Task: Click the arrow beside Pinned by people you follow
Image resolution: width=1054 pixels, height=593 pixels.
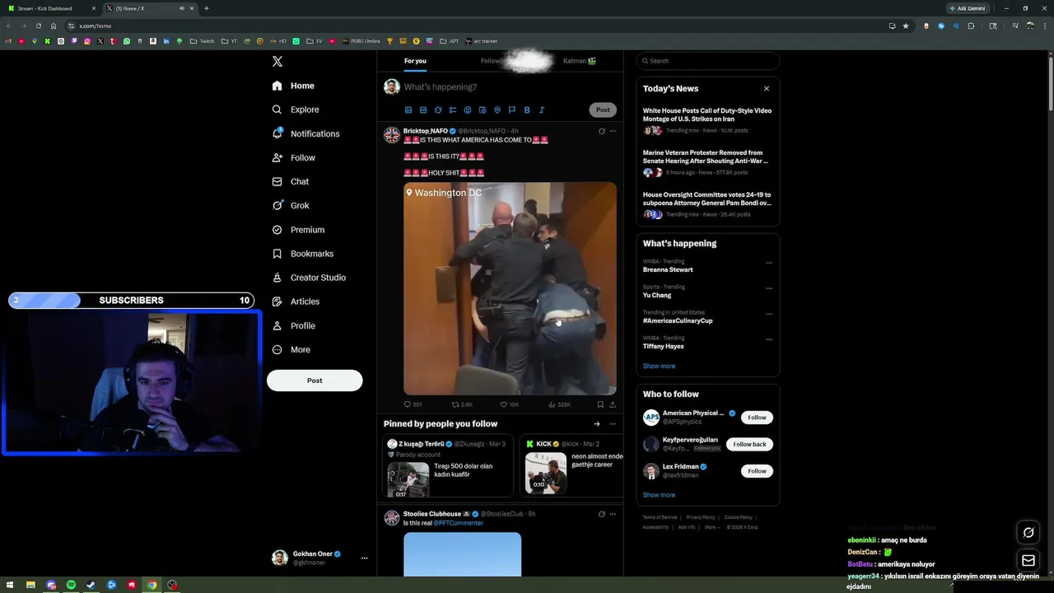Action: 597,424
